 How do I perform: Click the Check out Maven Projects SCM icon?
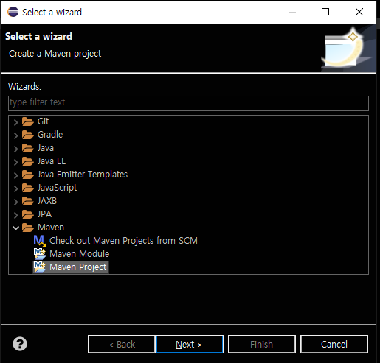click(40, 241)
